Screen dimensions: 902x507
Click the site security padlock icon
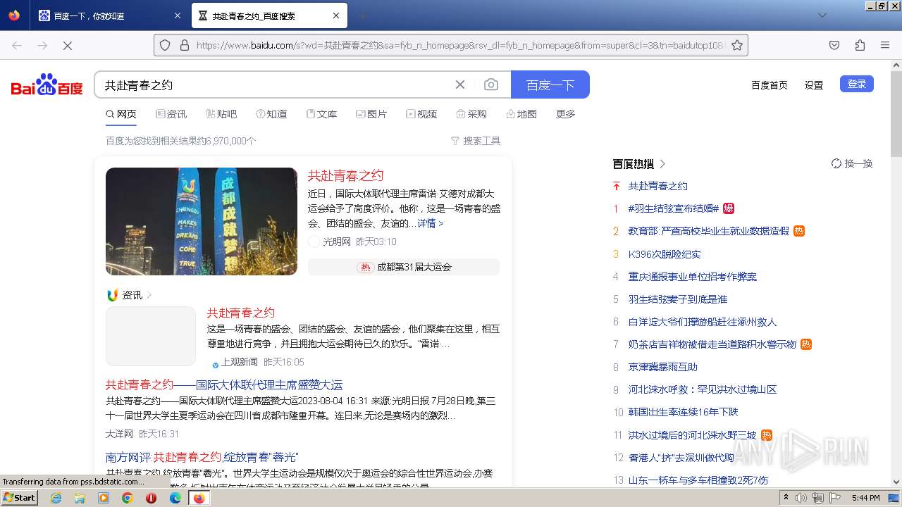185,45
